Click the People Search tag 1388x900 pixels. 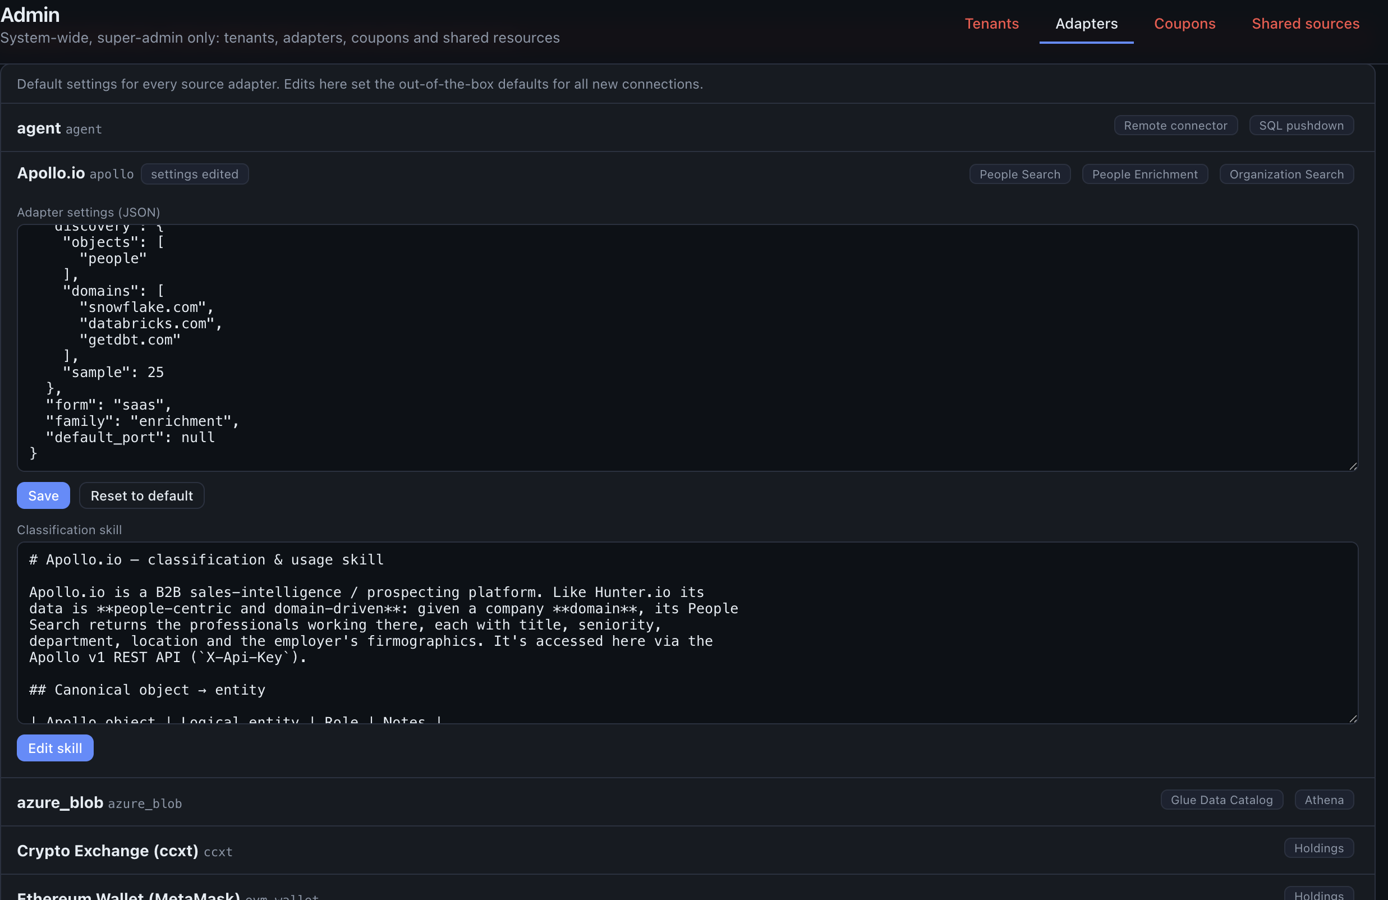click(x=1019, y=174)
